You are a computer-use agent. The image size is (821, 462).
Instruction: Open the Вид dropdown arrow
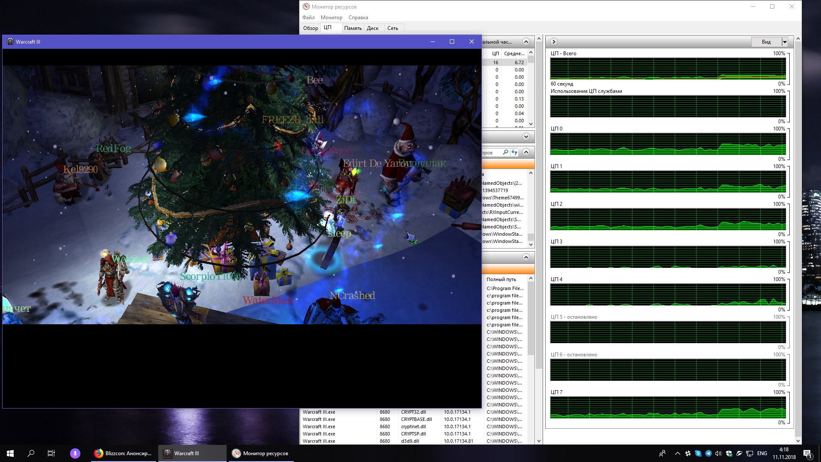[785, 42]
